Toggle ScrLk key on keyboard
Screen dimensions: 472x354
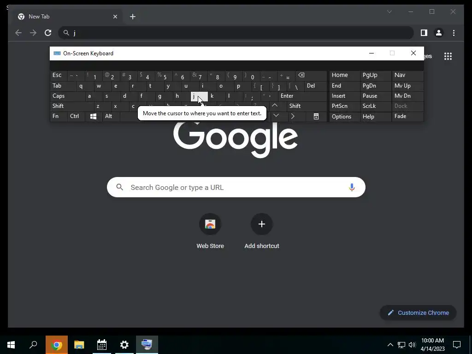pyautogui.click(x=375, y=106)
